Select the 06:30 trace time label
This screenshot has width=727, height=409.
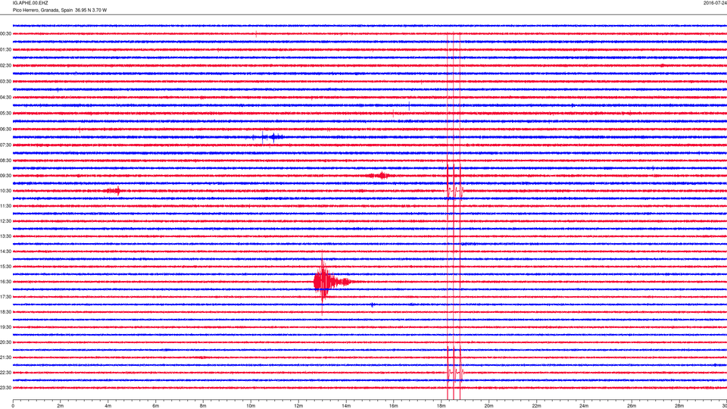coord(5,130)
